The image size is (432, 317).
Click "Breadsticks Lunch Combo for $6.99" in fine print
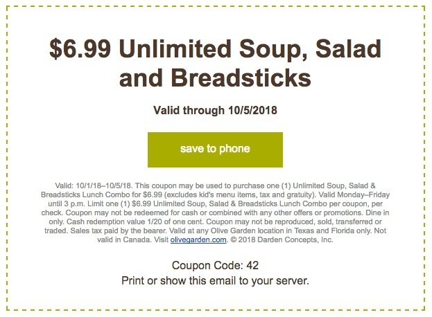[101, 194]
